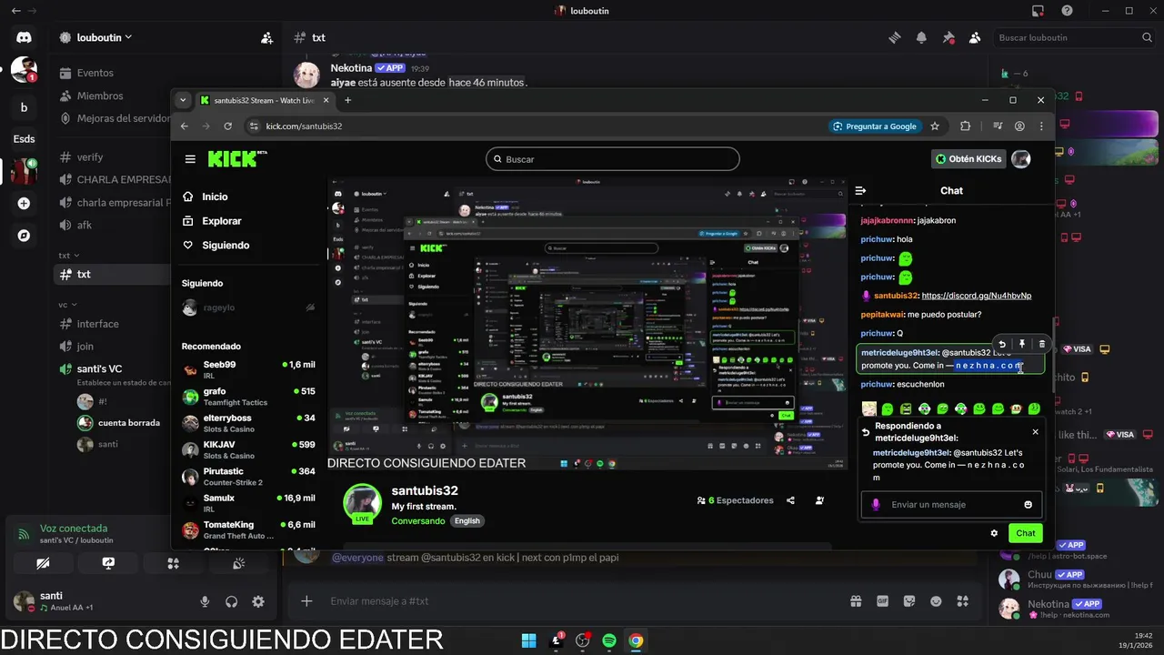Open Discord emoji picker in message bar

pyautogui.click(x=936, y=601)
